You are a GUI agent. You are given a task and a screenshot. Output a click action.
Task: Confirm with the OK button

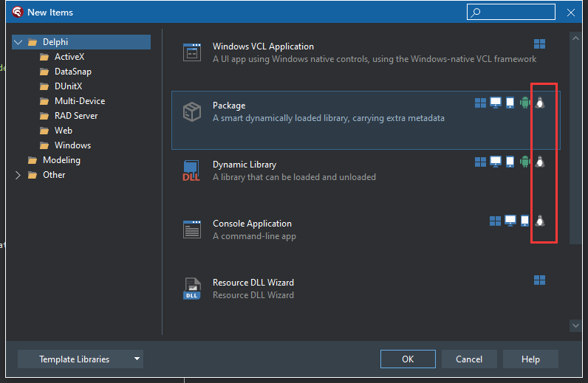[x=408, y=359]
